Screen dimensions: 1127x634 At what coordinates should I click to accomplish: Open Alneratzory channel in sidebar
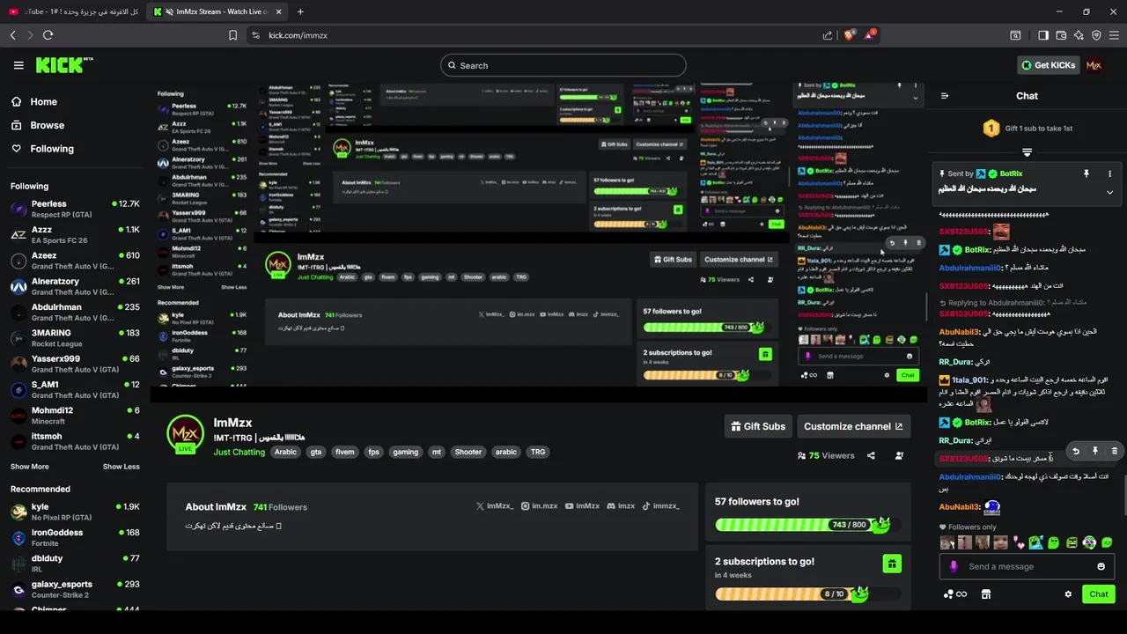pyautogui.click(x=75, y=286)
